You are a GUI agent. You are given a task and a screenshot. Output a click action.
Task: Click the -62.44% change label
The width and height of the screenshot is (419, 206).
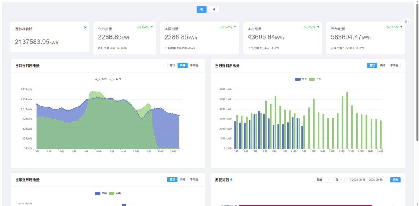392,27
